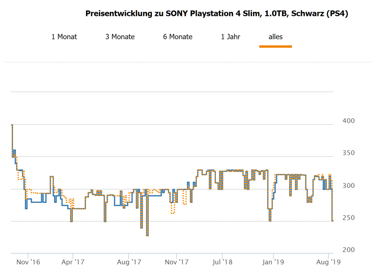Viewport: 371px width, 271px height.
Task: Click the Jul '18 axis marker
Action: click(x=222, y=261)
